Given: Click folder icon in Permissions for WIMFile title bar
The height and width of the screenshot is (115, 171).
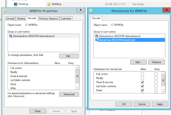Looking at the screenshot, I should pos(91,11).
